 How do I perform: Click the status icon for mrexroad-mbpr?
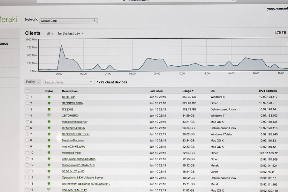[49, 153]
